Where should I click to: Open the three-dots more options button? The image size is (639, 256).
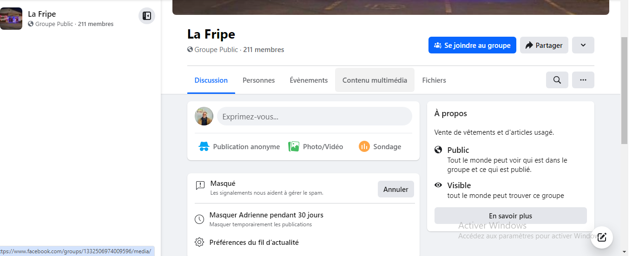[x=583, y=80]
